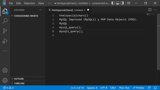Open the notifications bell icon
This screenshot has height=90, width=160.
click(155, 88)
